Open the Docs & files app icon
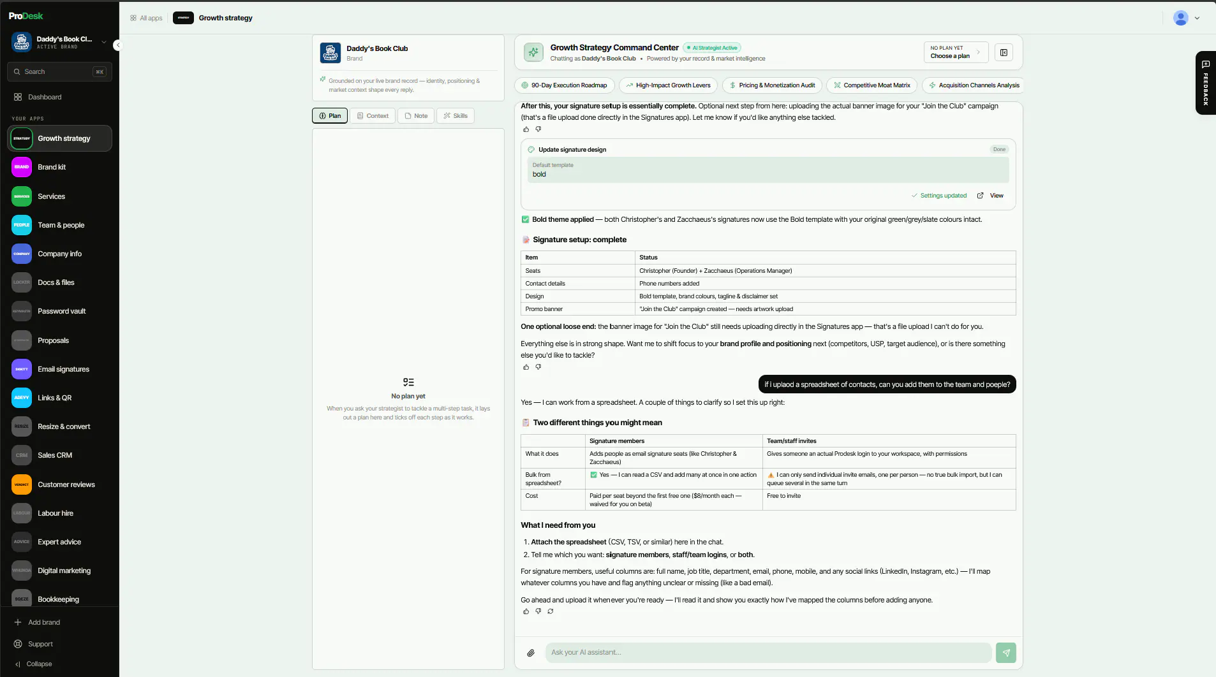The height and width of the screenshot is (677, 1216). click(22, 282)
